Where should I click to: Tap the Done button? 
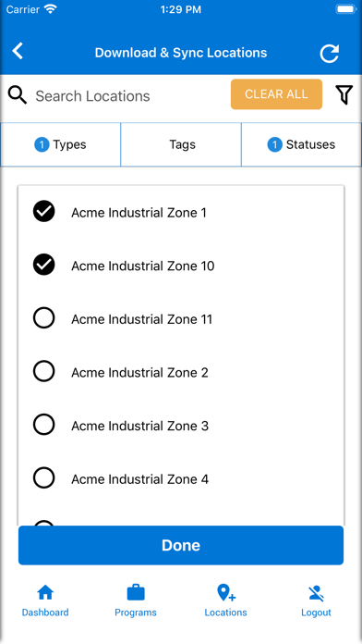pyautogui.click(x=181, y=545)
